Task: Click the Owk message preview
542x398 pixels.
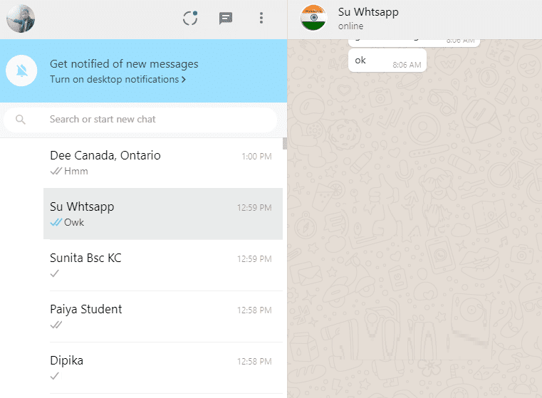Action: (74, 222)
